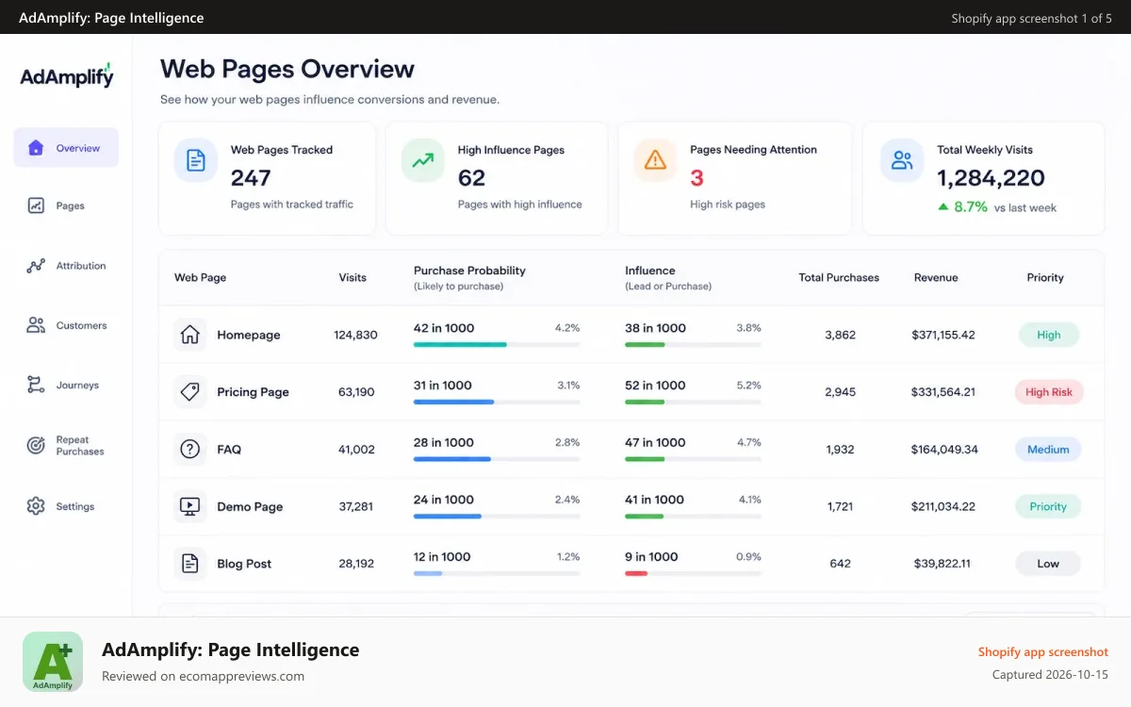The height and width of the screenshot is (707, 1131).
Task: Open the Overview menu item
Action: (66, 148)
